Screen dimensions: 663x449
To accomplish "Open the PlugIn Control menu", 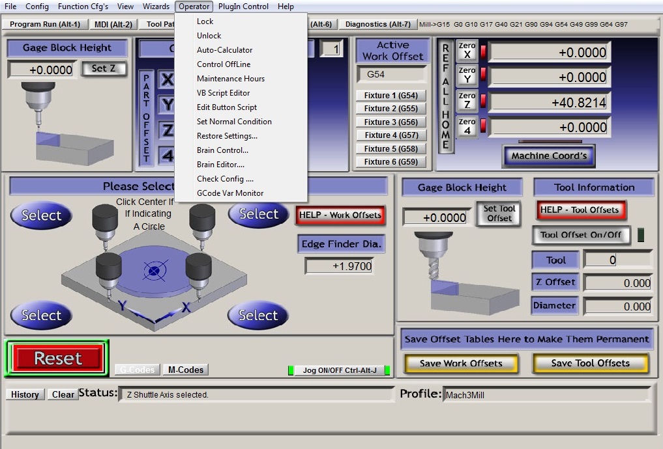I will click(243, 7).
